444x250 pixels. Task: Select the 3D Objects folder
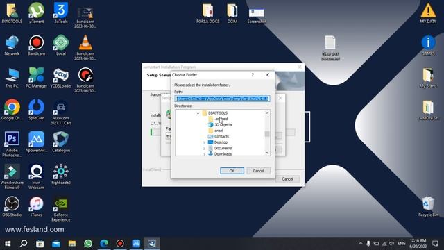[x=223, y=125]
